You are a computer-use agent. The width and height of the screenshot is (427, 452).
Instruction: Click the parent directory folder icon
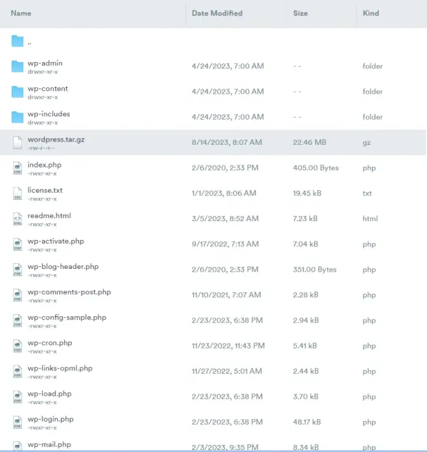tap(17, 41)
